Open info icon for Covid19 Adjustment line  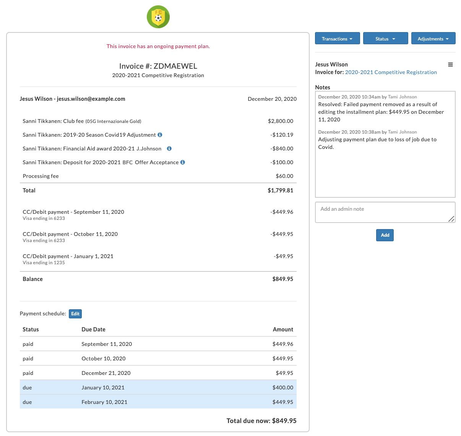pyautogui.click(x=160, y=135)
